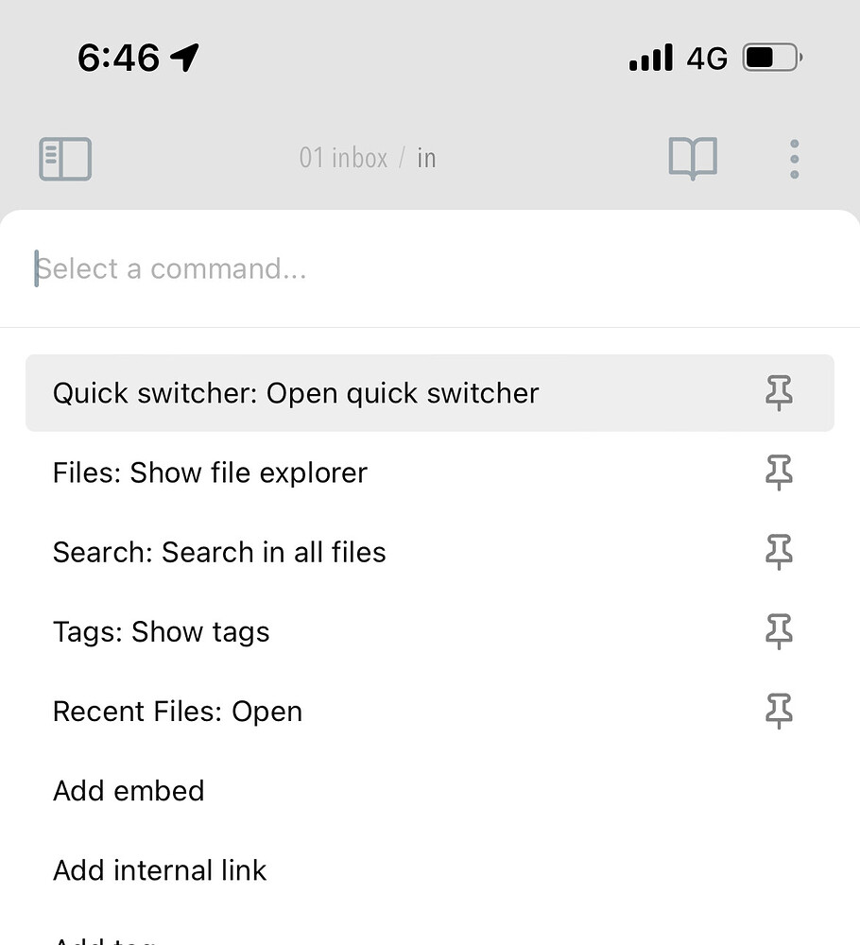Expand the sidebar using the panel toggle
The width and height of the screenshot is (860, 945).
point(64,159)
